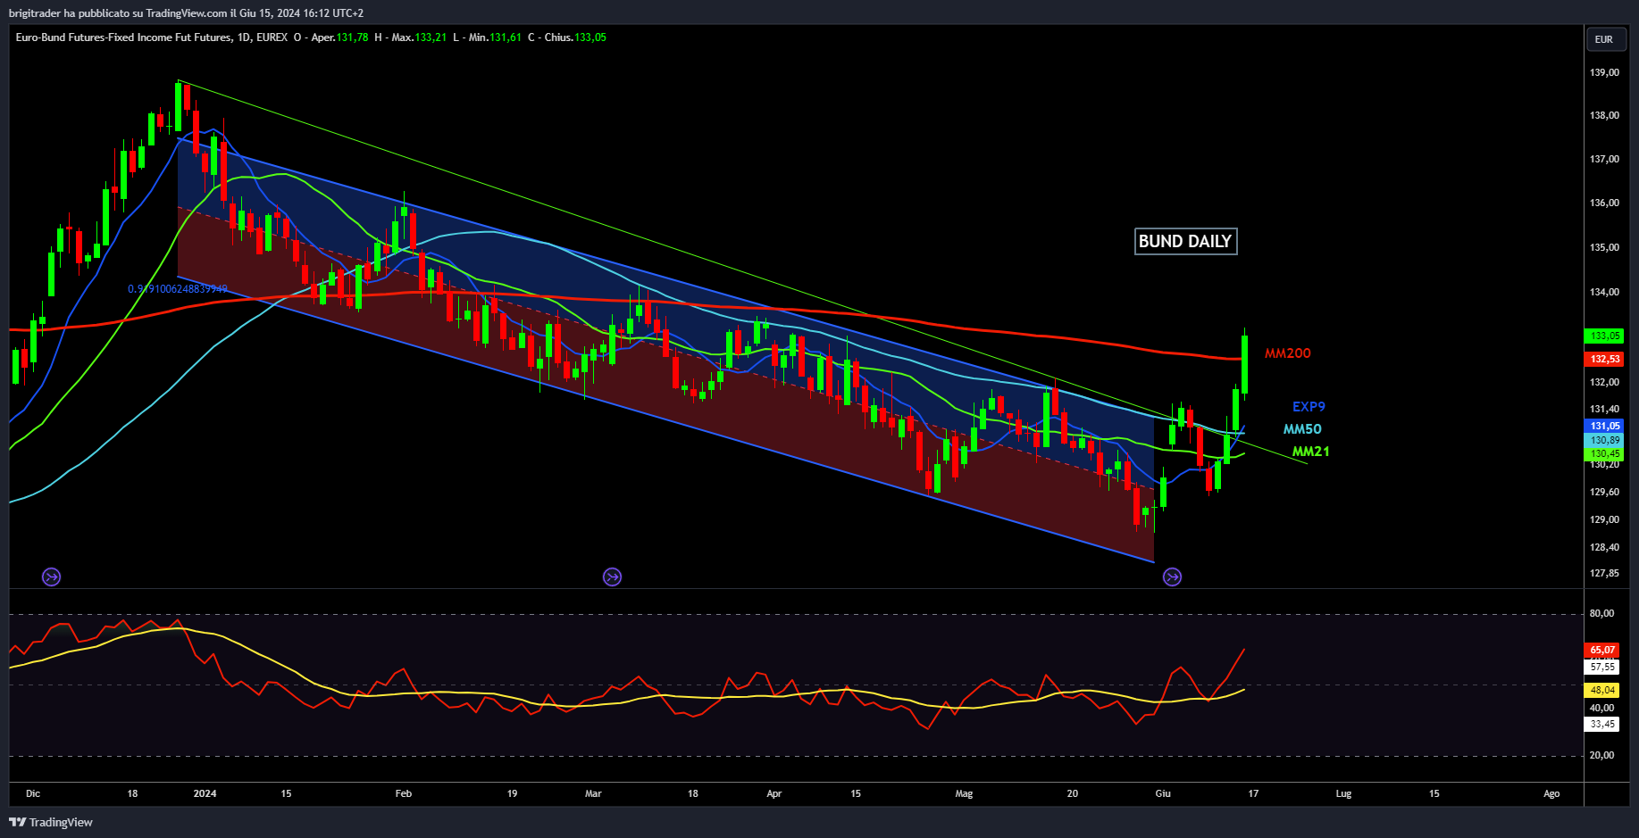Click the green 133,05 price tag
1639x838 pixels.
[1605, 336]
